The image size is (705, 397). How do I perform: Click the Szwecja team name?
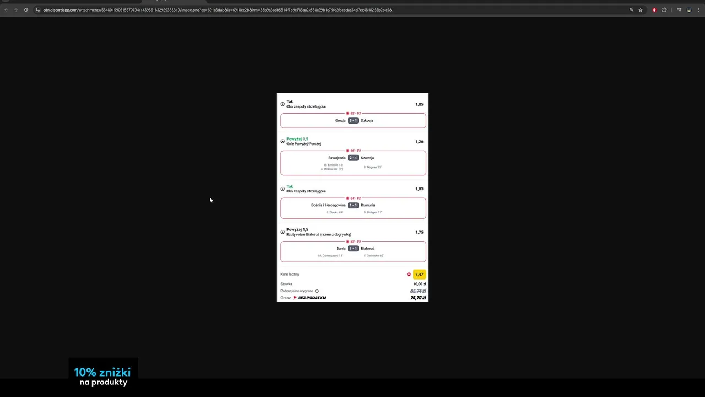pos(367,158)
